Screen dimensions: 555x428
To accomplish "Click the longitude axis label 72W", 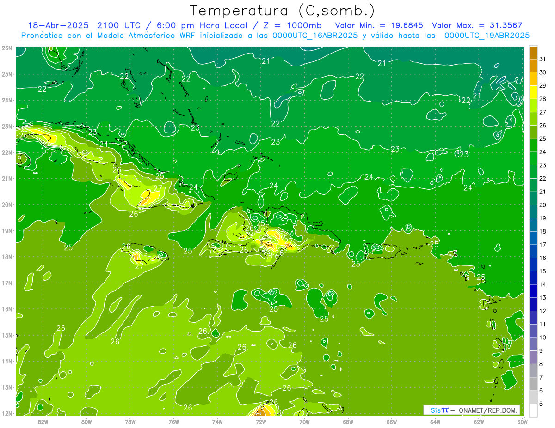I will point(261,422).
